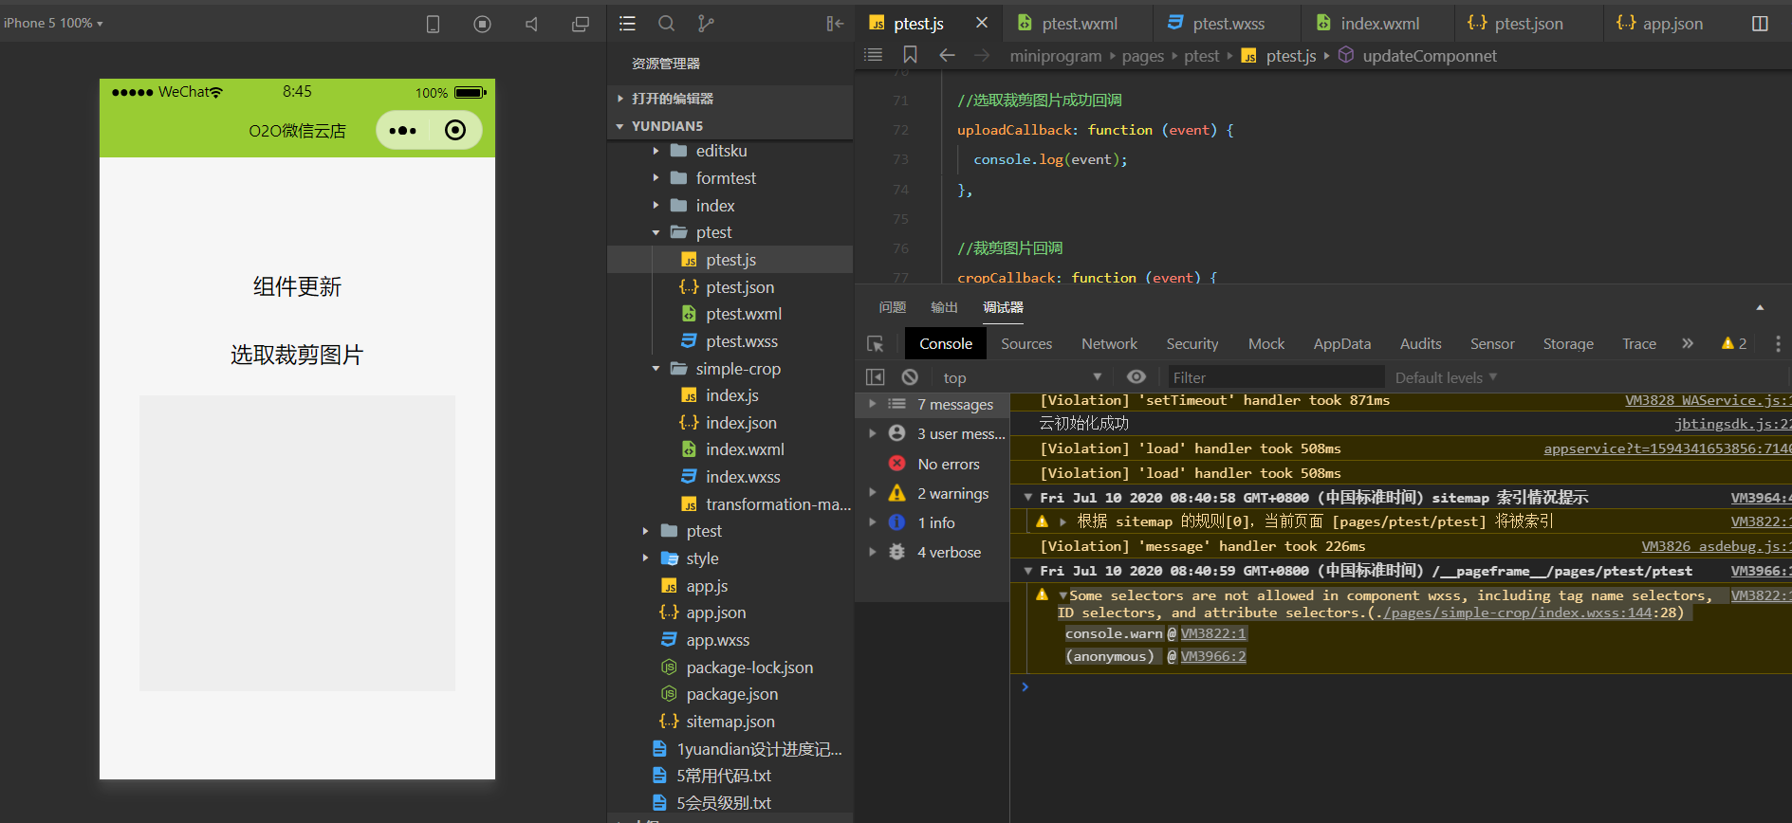
Task: Open the source control branch icon
Action: [x=706, y=24]
